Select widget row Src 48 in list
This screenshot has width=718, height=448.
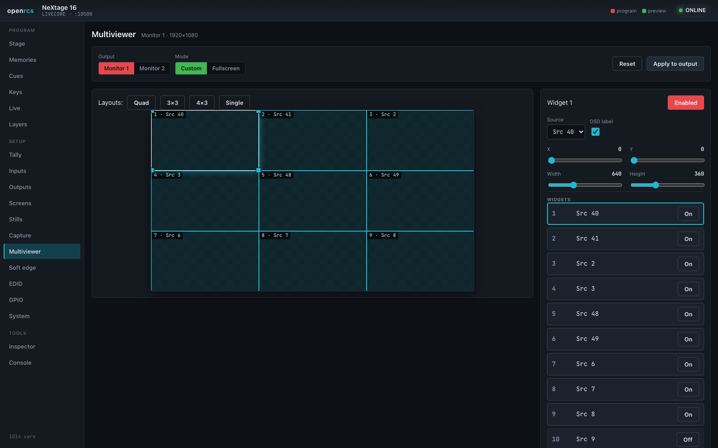click(626, 314)
